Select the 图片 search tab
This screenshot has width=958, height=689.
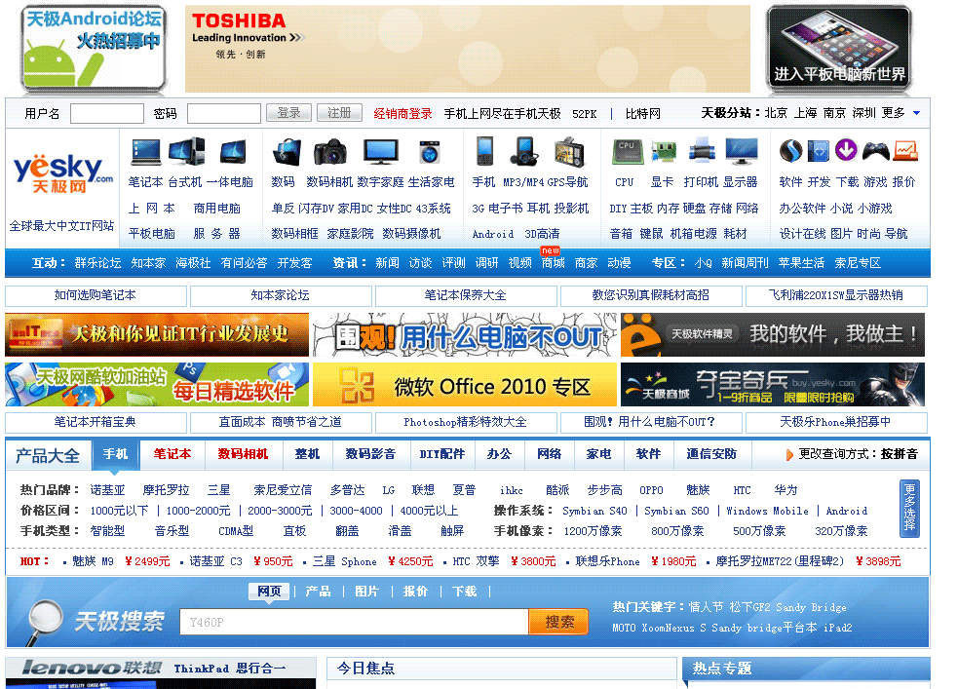point(366,592)
